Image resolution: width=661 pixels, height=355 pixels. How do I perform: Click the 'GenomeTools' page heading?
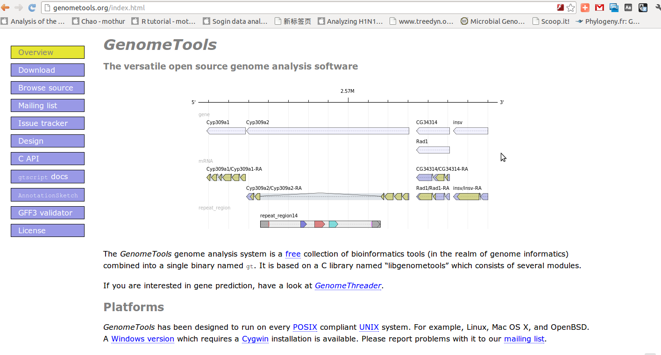(x=160, y=44)
